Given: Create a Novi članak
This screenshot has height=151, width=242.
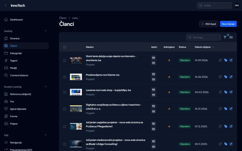Looking at the screenshot, I should [x=228, y=24].
